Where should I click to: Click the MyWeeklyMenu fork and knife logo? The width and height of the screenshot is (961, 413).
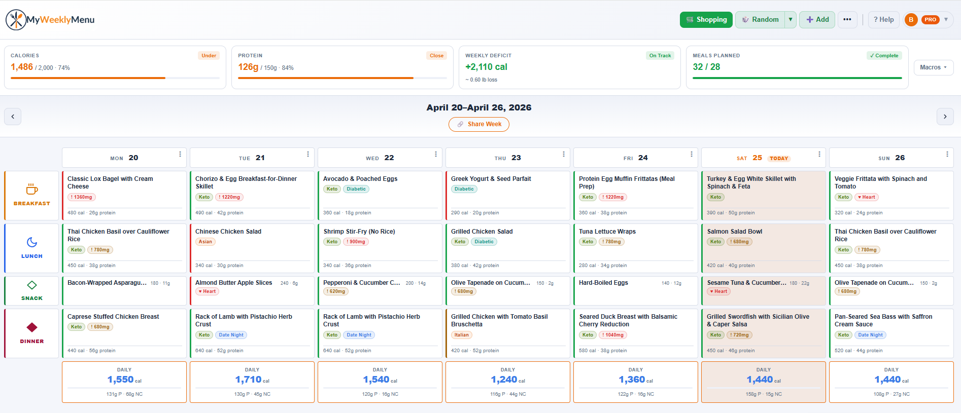tap(16, 20)
